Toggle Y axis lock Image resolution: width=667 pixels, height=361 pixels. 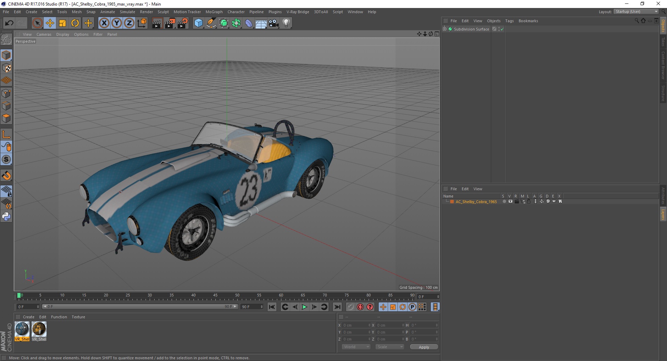coord(117,23)
